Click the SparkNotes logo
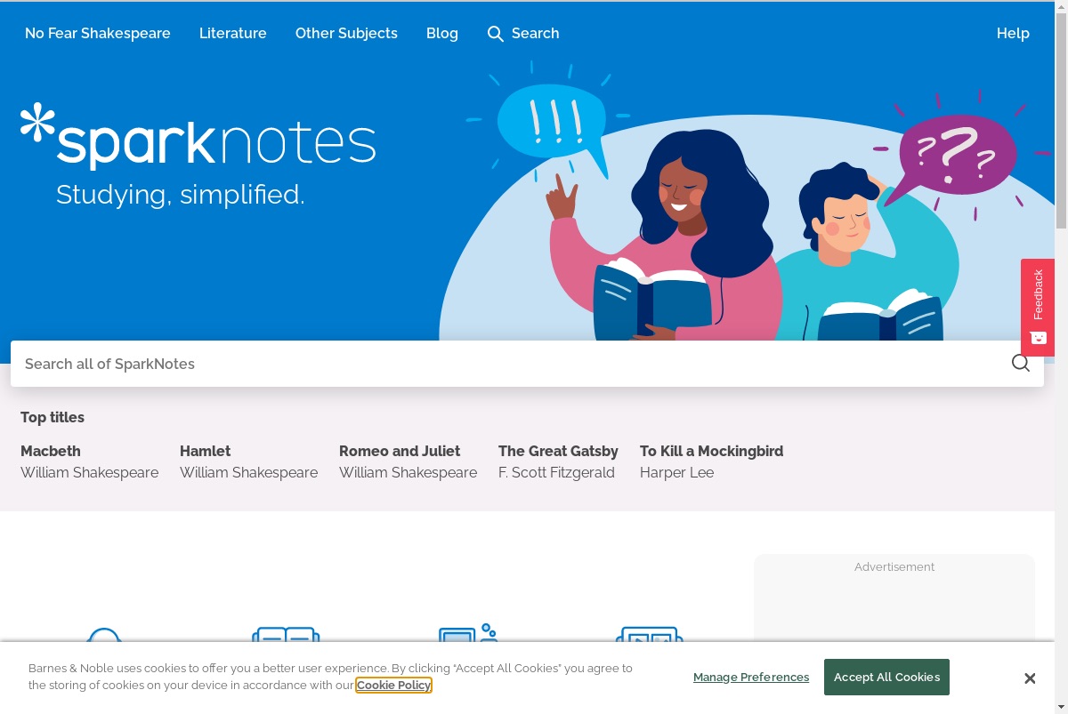This screenshot has width=1068, height=714. (198, 136)
